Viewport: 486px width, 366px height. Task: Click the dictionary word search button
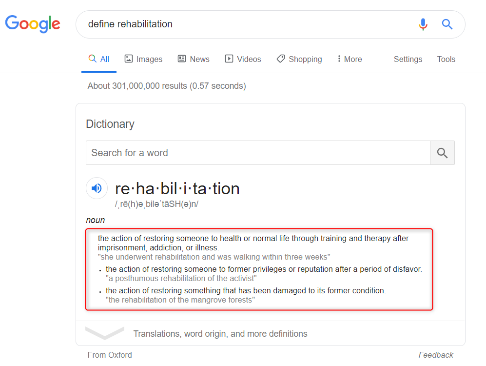[x=442, y=153]
